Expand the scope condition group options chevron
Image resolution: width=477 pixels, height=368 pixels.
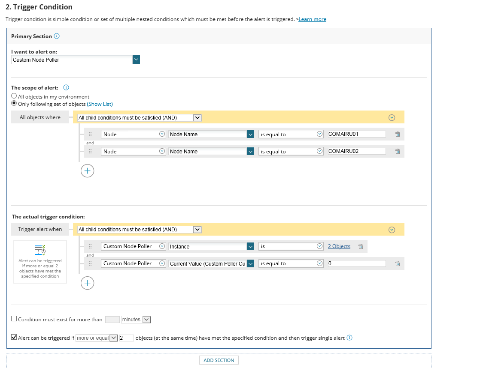click(391, 118)
